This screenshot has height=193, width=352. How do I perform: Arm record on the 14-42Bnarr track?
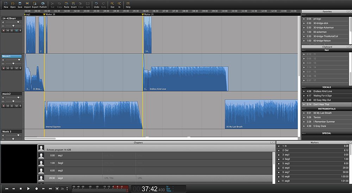pos(4,31)
